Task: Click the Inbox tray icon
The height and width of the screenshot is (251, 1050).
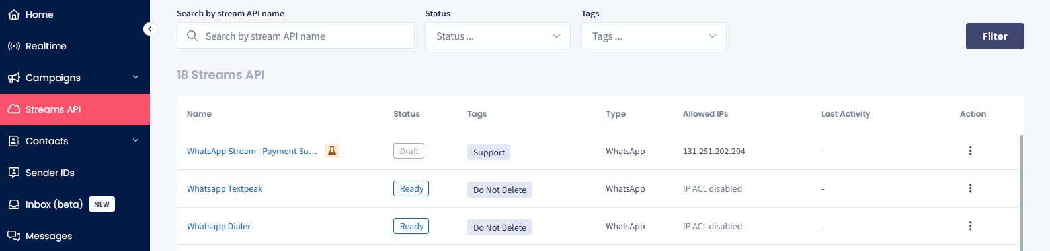Action: 13,204
